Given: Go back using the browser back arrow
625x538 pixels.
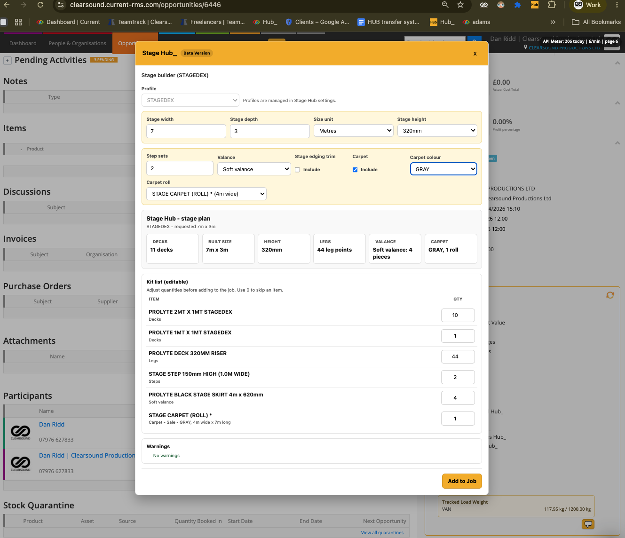Looking at the screenshot, I should pyautogui.click(x=7, y=5).
